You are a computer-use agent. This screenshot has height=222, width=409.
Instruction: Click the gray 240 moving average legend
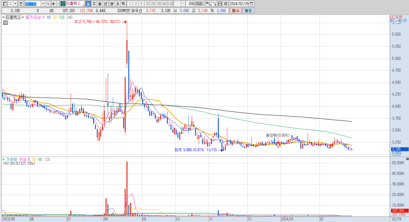pyautogui.click(x=69, y=18)
